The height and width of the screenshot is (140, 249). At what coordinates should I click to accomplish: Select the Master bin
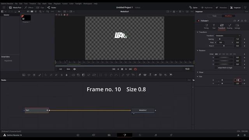7,15
